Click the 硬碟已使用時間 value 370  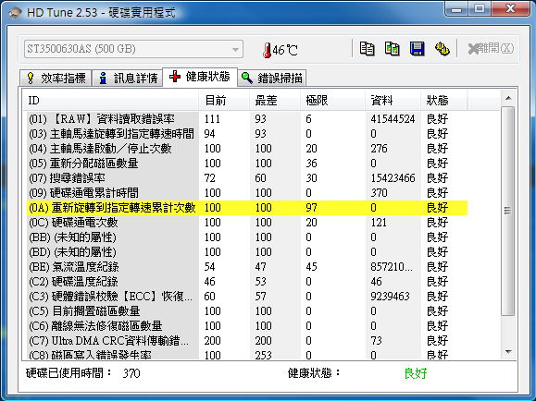[131, 373]
